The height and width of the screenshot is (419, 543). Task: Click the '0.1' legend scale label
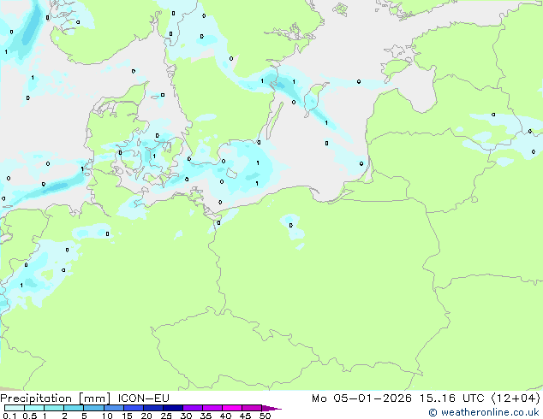coord(9,416)
